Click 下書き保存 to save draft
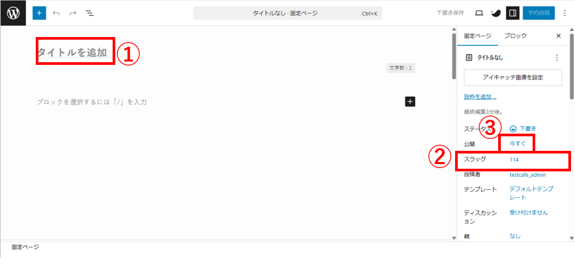This screenshot has width=575, height=264. click(x=450, y=13)
